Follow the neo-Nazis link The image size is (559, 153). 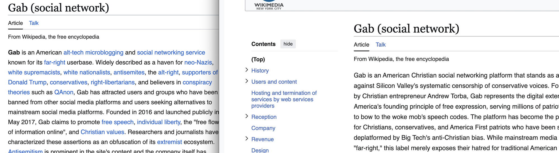198,63
